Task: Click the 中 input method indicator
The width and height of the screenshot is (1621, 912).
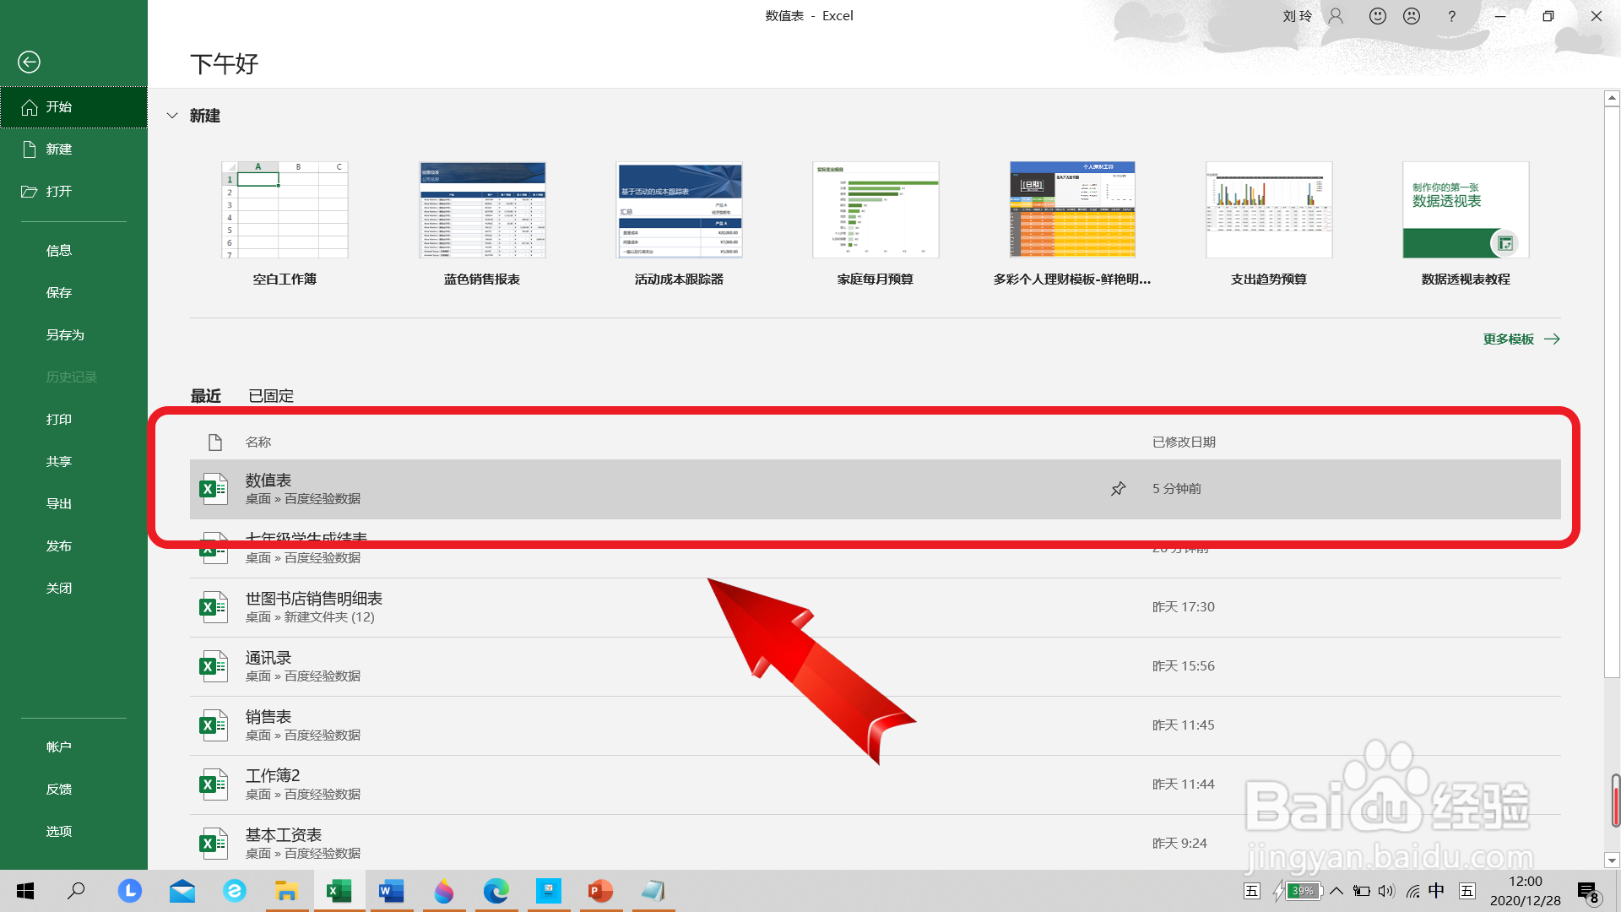Action: (1436, 891)
